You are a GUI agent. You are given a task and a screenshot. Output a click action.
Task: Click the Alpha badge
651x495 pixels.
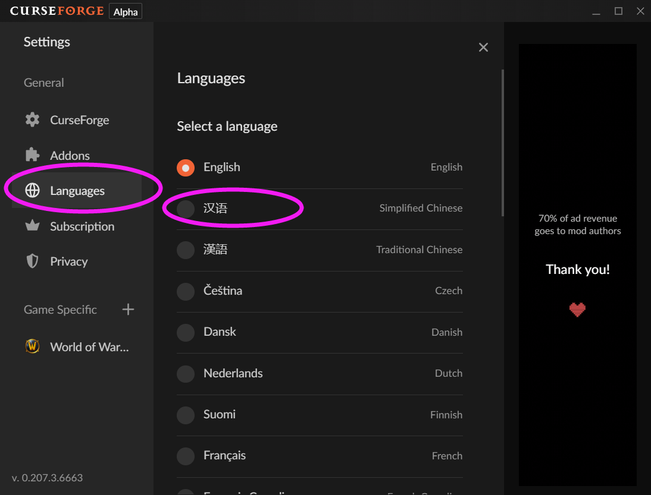pos(126,12)
